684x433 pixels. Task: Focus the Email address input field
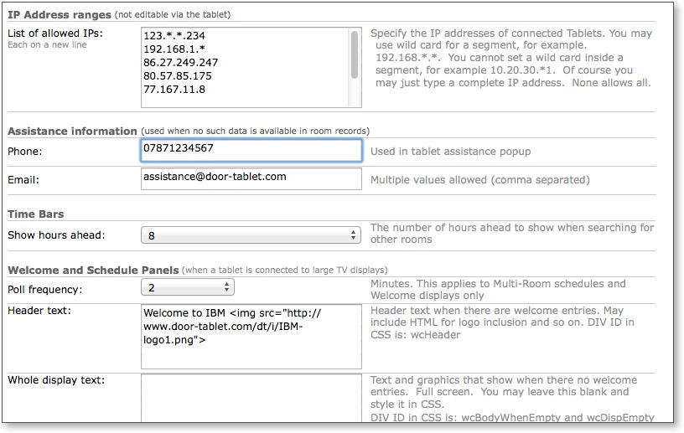(251, 178)
